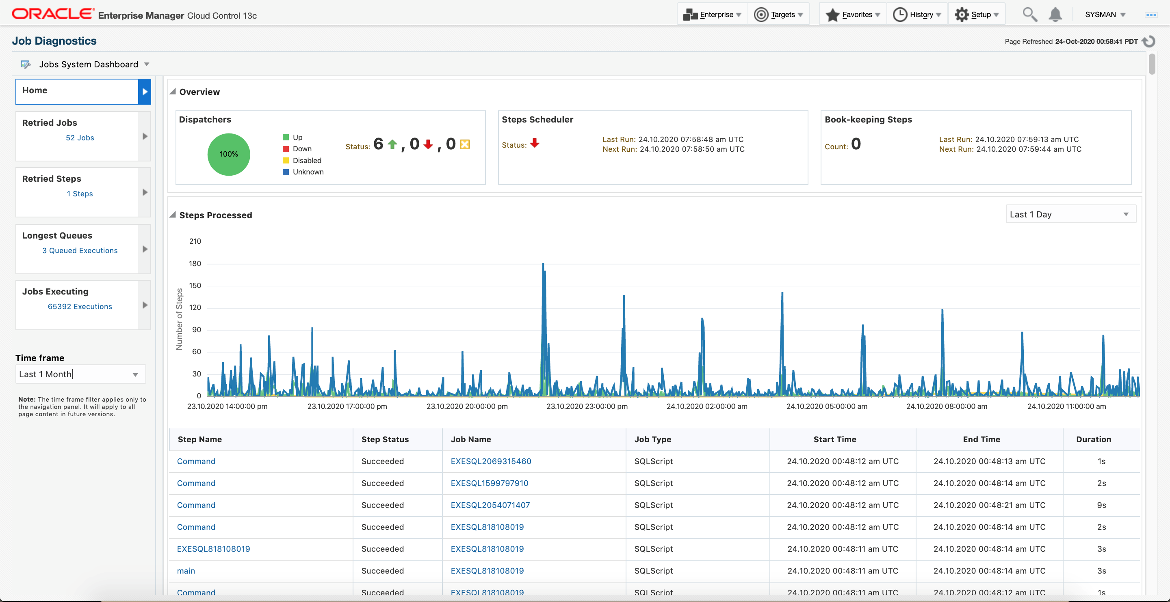Click the Targets bullseye icon
Viewport: 1170px width, 602px height.
point(761,15)
